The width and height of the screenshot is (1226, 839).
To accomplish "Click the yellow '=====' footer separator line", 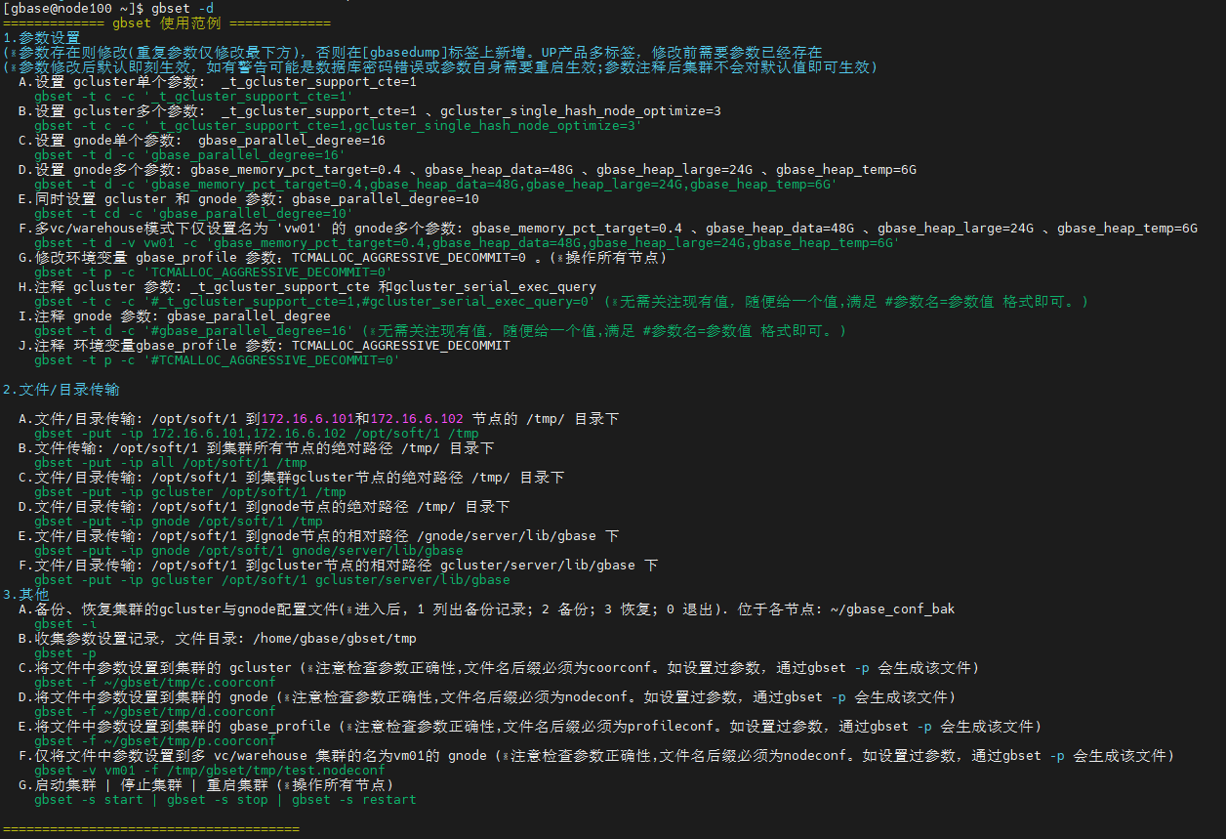I will 151,828.
